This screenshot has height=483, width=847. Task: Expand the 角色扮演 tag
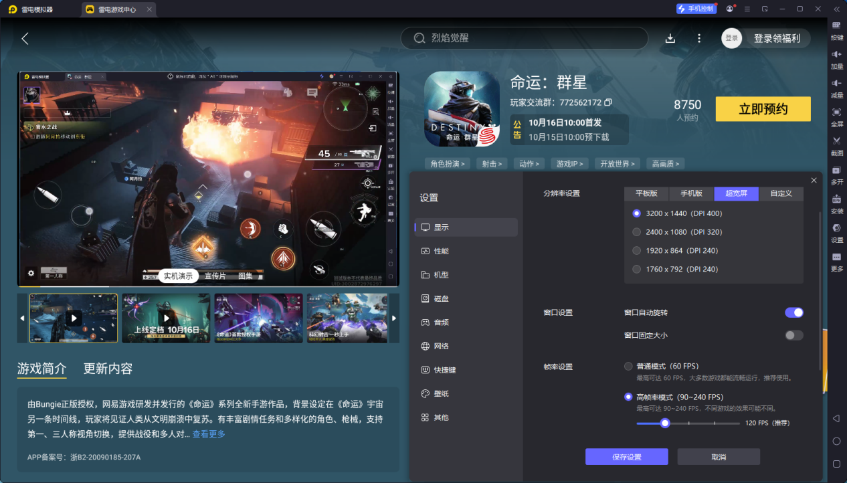pos(448,163)
